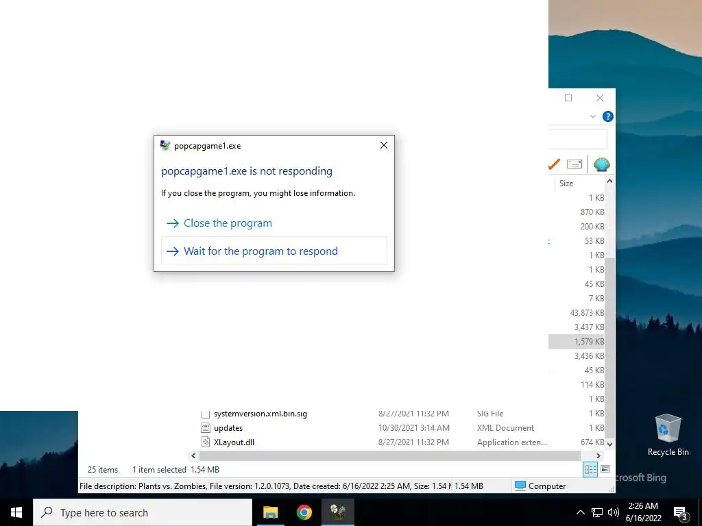Screen dimensions: 702x526
Task: Click the XML Document type cell
Action: point(505,428)
